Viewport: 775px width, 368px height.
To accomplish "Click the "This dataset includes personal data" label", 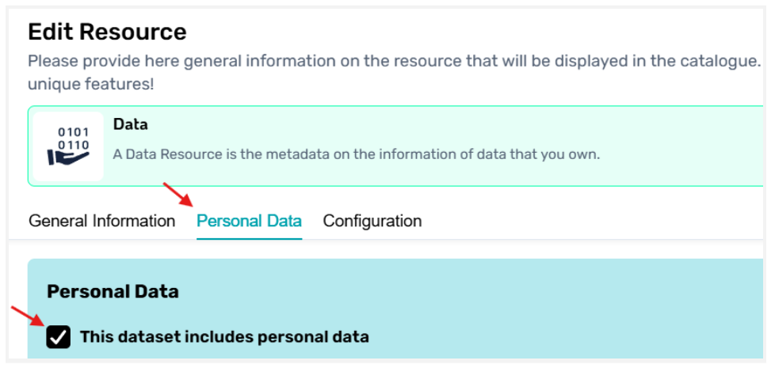I will click(x=224, y=337).
